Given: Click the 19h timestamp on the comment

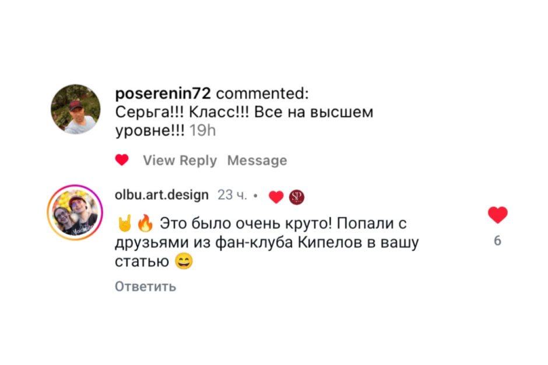Looking at the screenshot, I should click(x=202, y=130).
